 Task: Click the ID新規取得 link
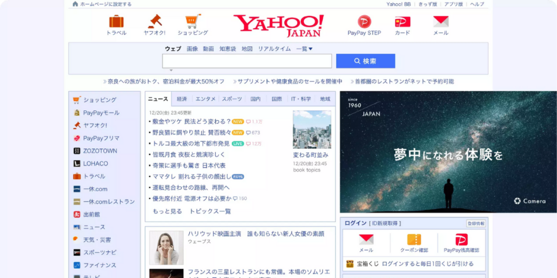(x=385, y=223)
